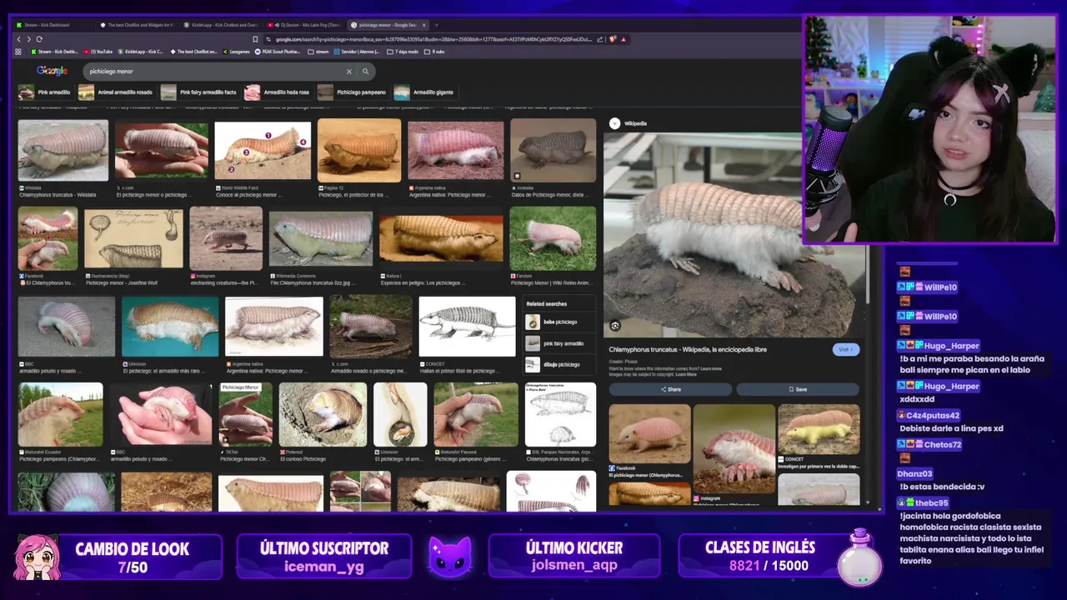
Task: Open the Josefina Wolf illustration result
Action: pos(133,238)
